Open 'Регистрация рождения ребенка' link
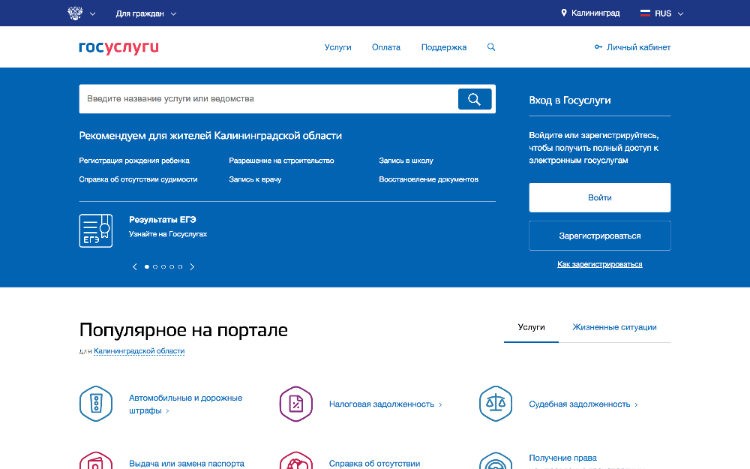This screenshot has width=750, height=469. 134,161
